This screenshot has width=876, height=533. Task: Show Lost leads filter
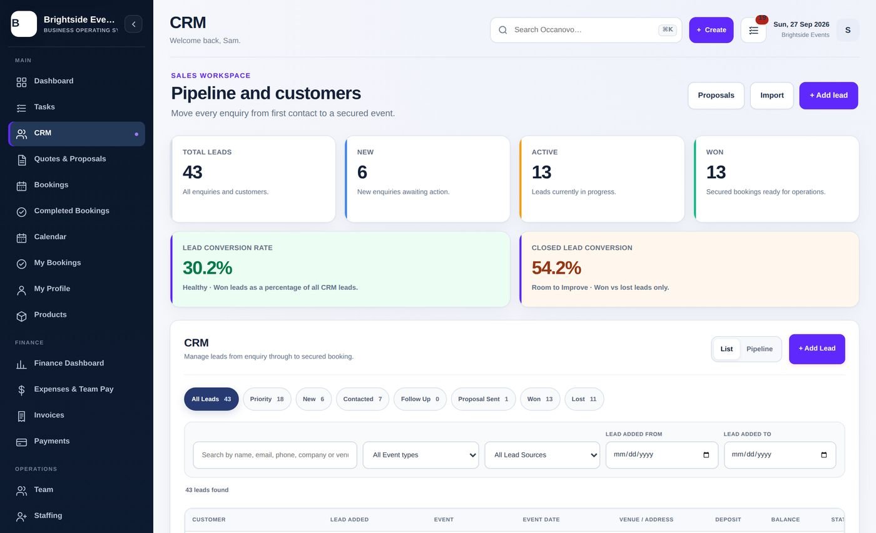click(584, 399)
